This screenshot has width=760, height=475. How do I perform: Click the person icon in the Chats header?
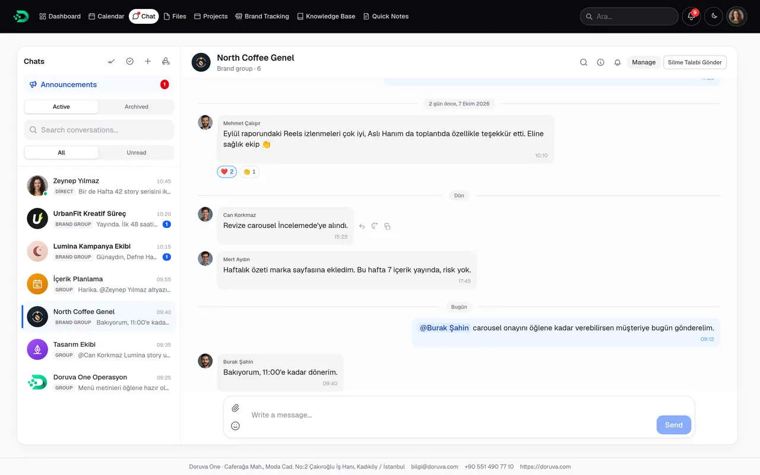166,61
